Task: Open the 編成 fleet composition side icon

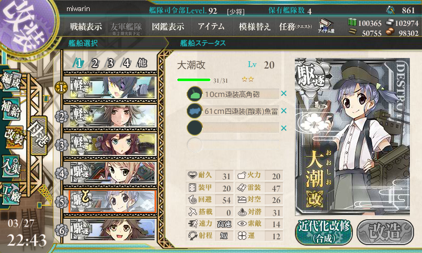Action: pyautogui.click(x=11, y=80)
